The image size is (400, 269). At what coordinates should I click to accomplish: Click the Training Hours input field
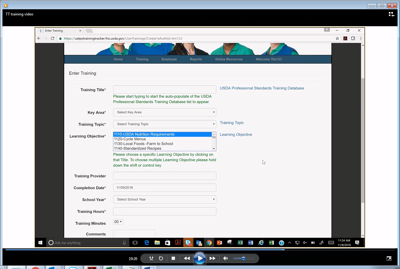[165, 211]
